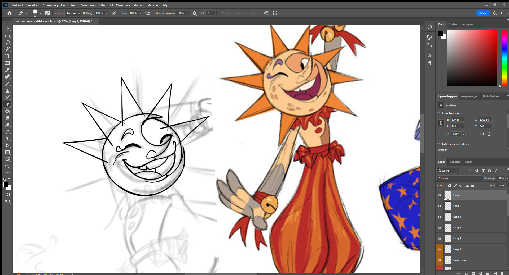Hide the Laag 2 layer
The width and height of the screenshot is (509, 275).
click(440, 239)
